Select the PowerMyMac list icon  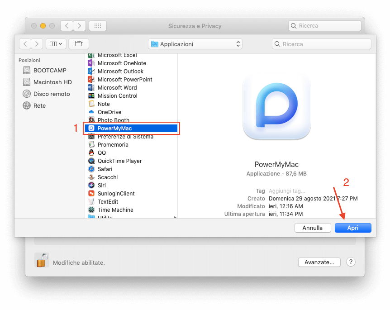(x=91, y=128)
